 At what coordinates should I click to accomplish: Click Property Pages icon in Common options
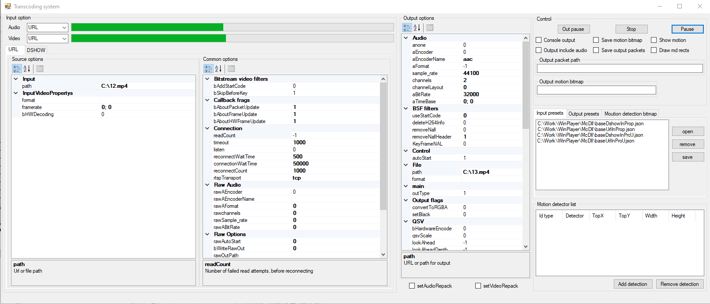tap(231, 69)
